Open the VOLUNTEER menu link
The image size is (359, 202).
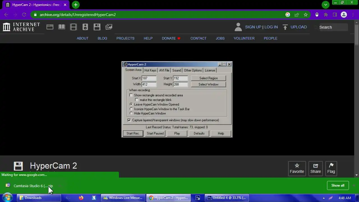pyautogui.click(x=244, y=38)
